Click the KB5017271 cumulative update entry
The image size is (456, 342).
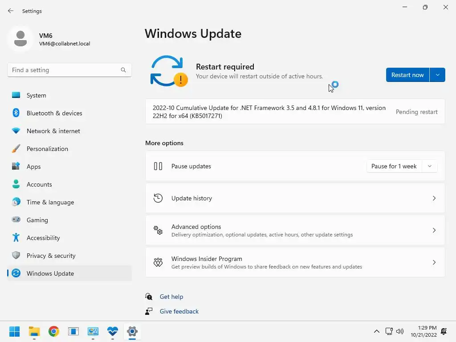click(295, 112)
